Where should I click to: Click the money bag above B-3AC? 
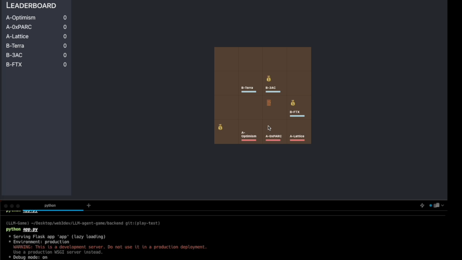pyautogui.click(x=269, y=79)
